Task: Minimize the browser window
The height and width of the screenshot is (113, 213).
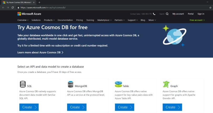Action: click(207, 2)
